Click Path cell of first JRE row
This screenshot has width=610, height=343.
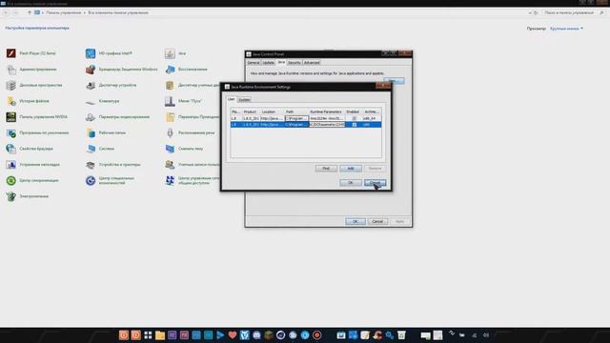pos(296,118)
